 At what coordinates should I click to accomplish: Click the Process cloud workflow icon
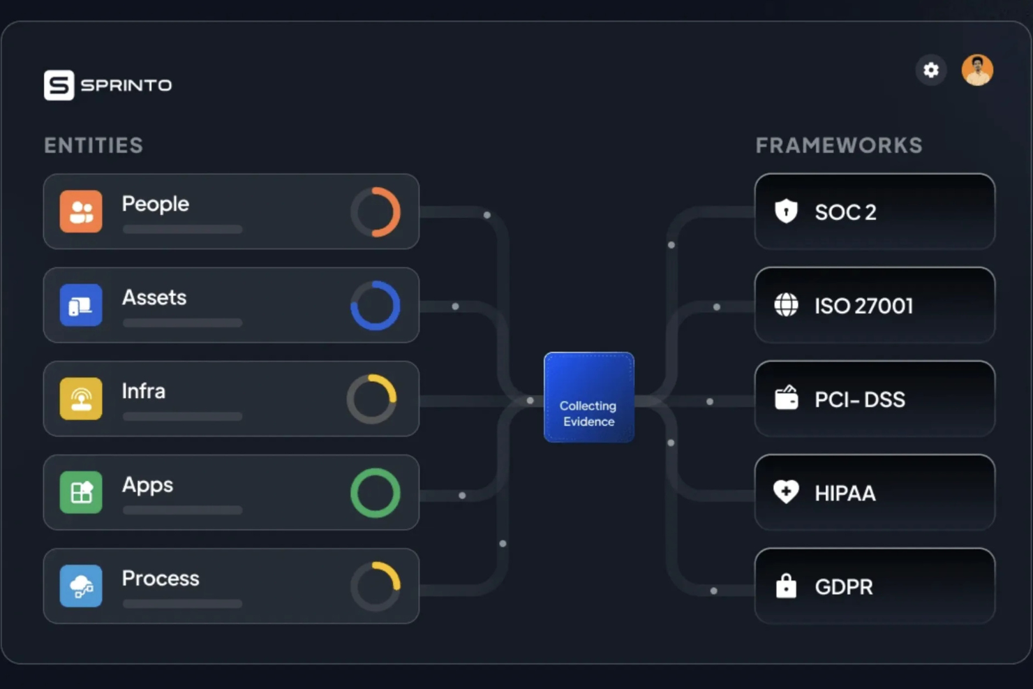81,586
